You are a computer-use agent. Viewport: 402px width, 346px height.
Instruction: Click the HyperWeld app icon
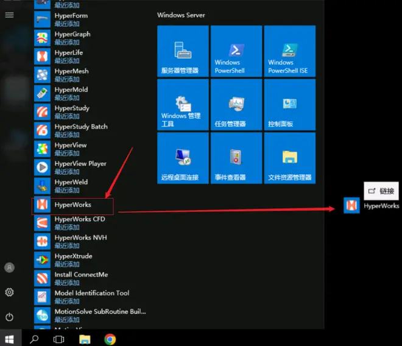42,186
